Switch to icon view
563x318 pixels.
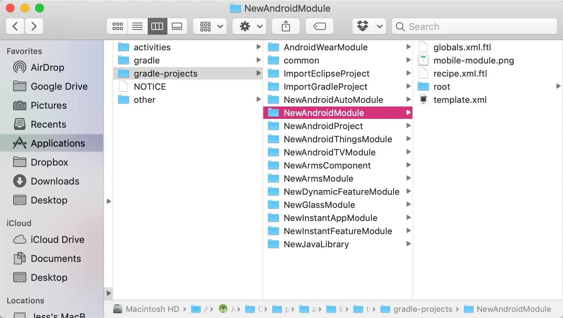pyautogui.click(x=117, y=26)
